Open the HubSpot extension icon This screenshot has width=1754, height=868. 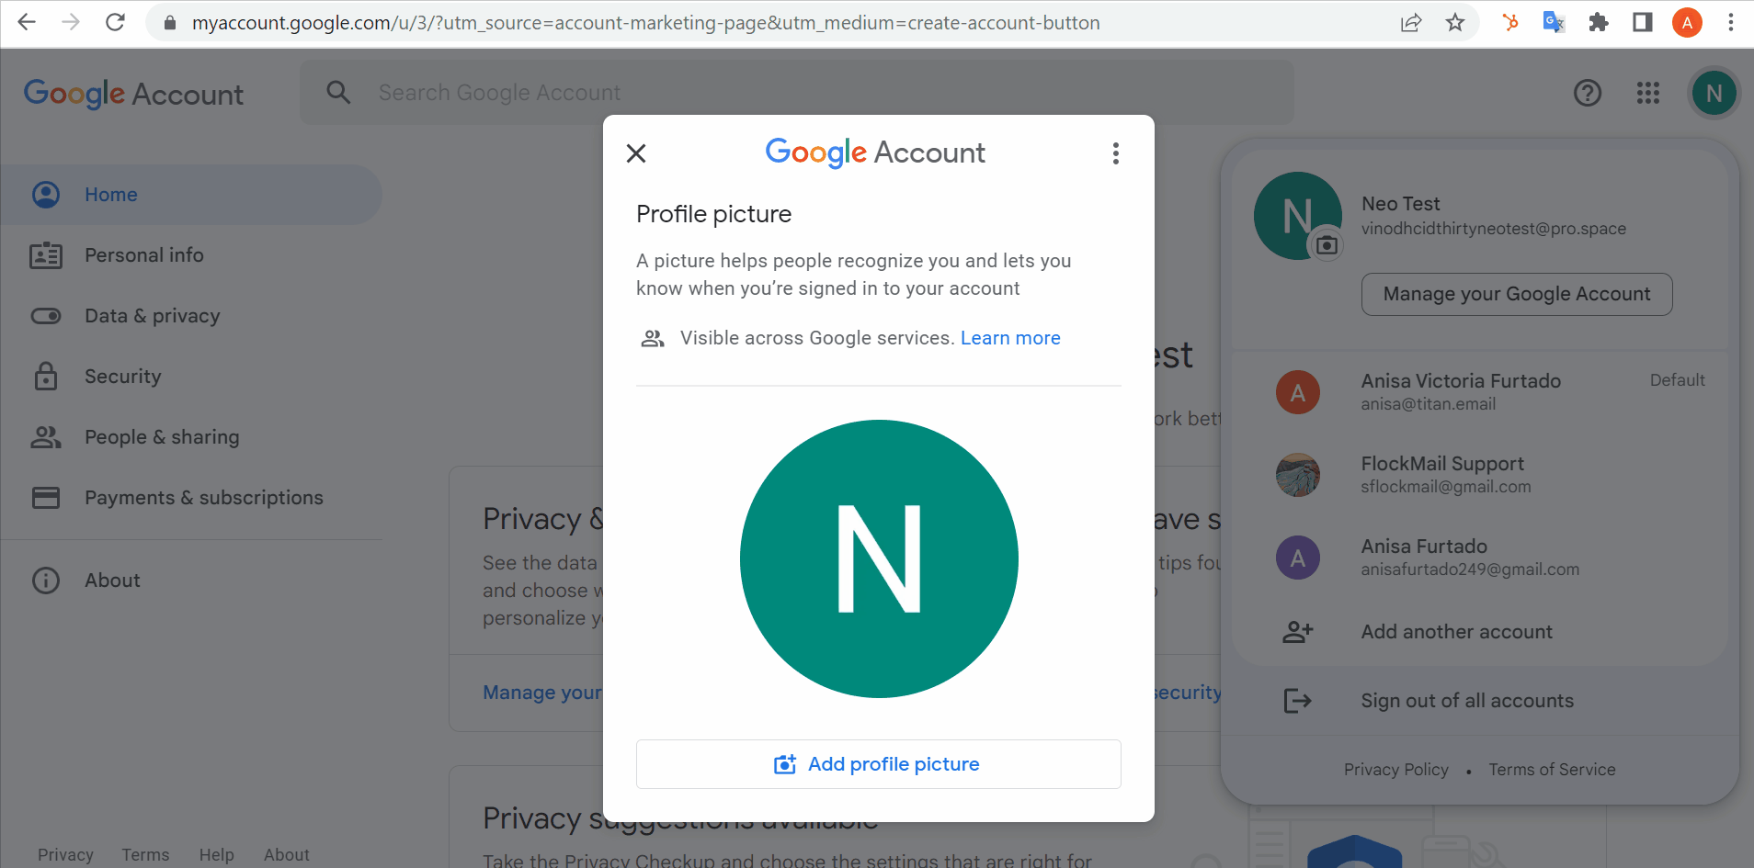tap(1509, 23)
